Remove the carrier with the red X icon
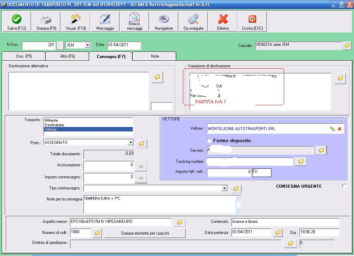The height and width of the screenshot is (256, 354). pos(339,129)
